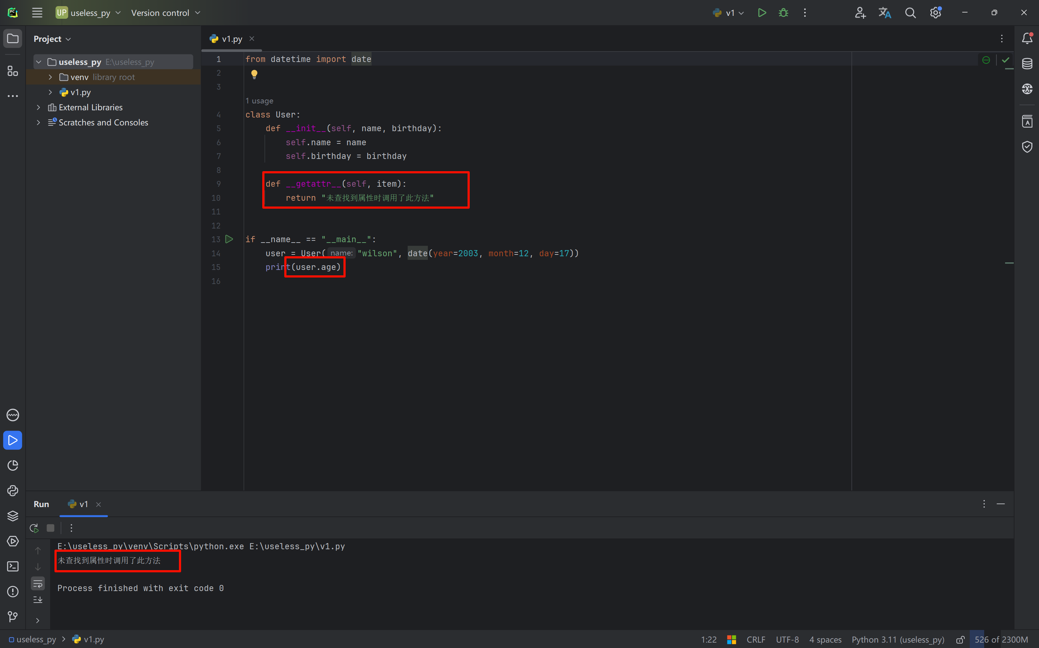The image size is (1039, 648).
Task: Toggle scroll to end in Run console
Action: click(x=38, y=600)
